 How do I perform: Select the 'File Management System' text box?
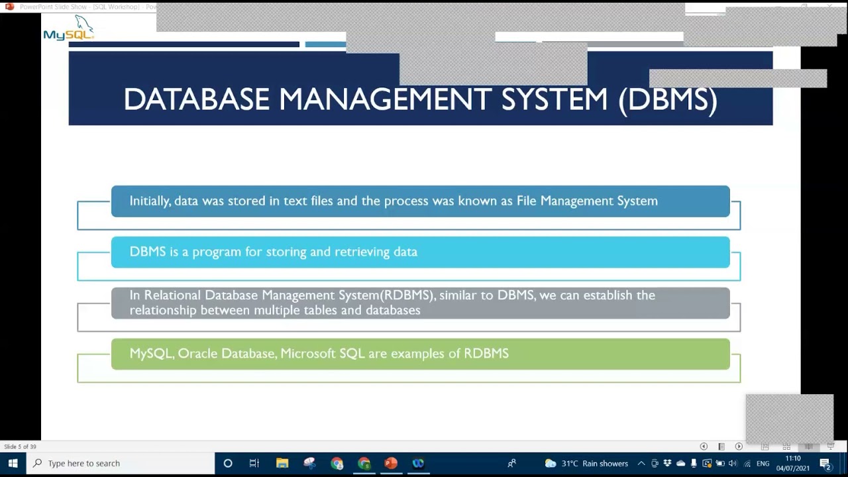point(420,201)
